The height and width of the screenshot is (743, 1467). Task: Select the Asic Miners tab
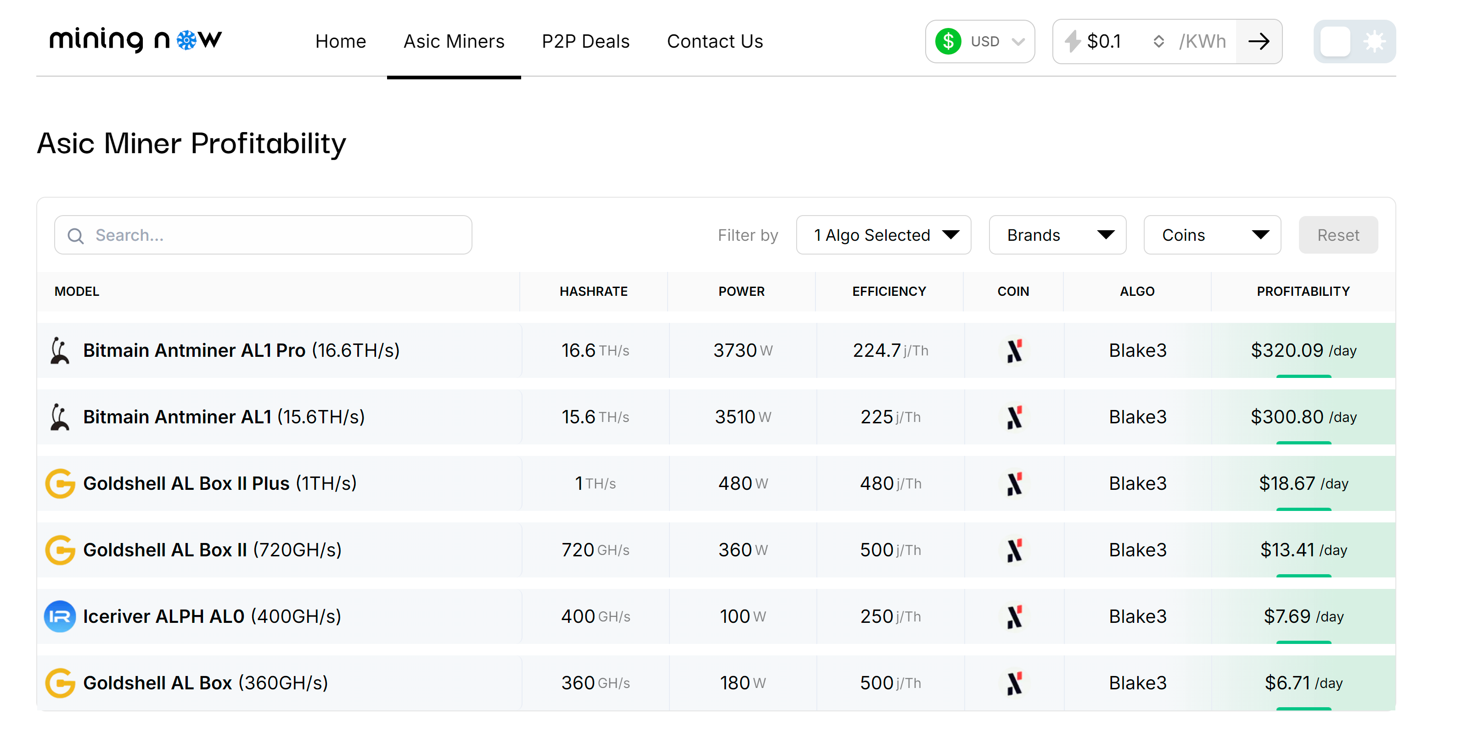(x=454, y=42)
